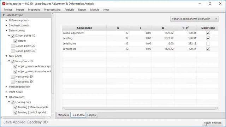Select the Leveling σa row label
The image size is (226, 127).
[x=69, y=43]
